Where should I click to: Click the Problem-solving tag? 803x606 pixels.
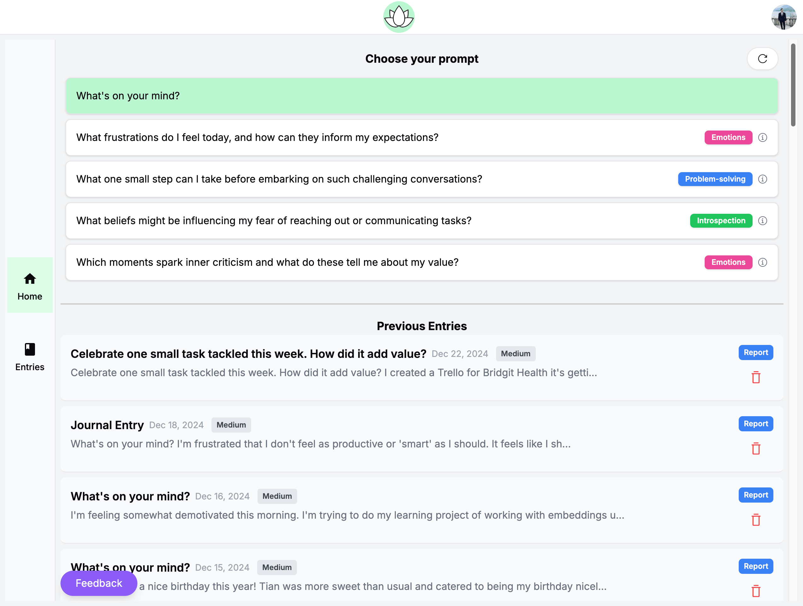[715, 179]
